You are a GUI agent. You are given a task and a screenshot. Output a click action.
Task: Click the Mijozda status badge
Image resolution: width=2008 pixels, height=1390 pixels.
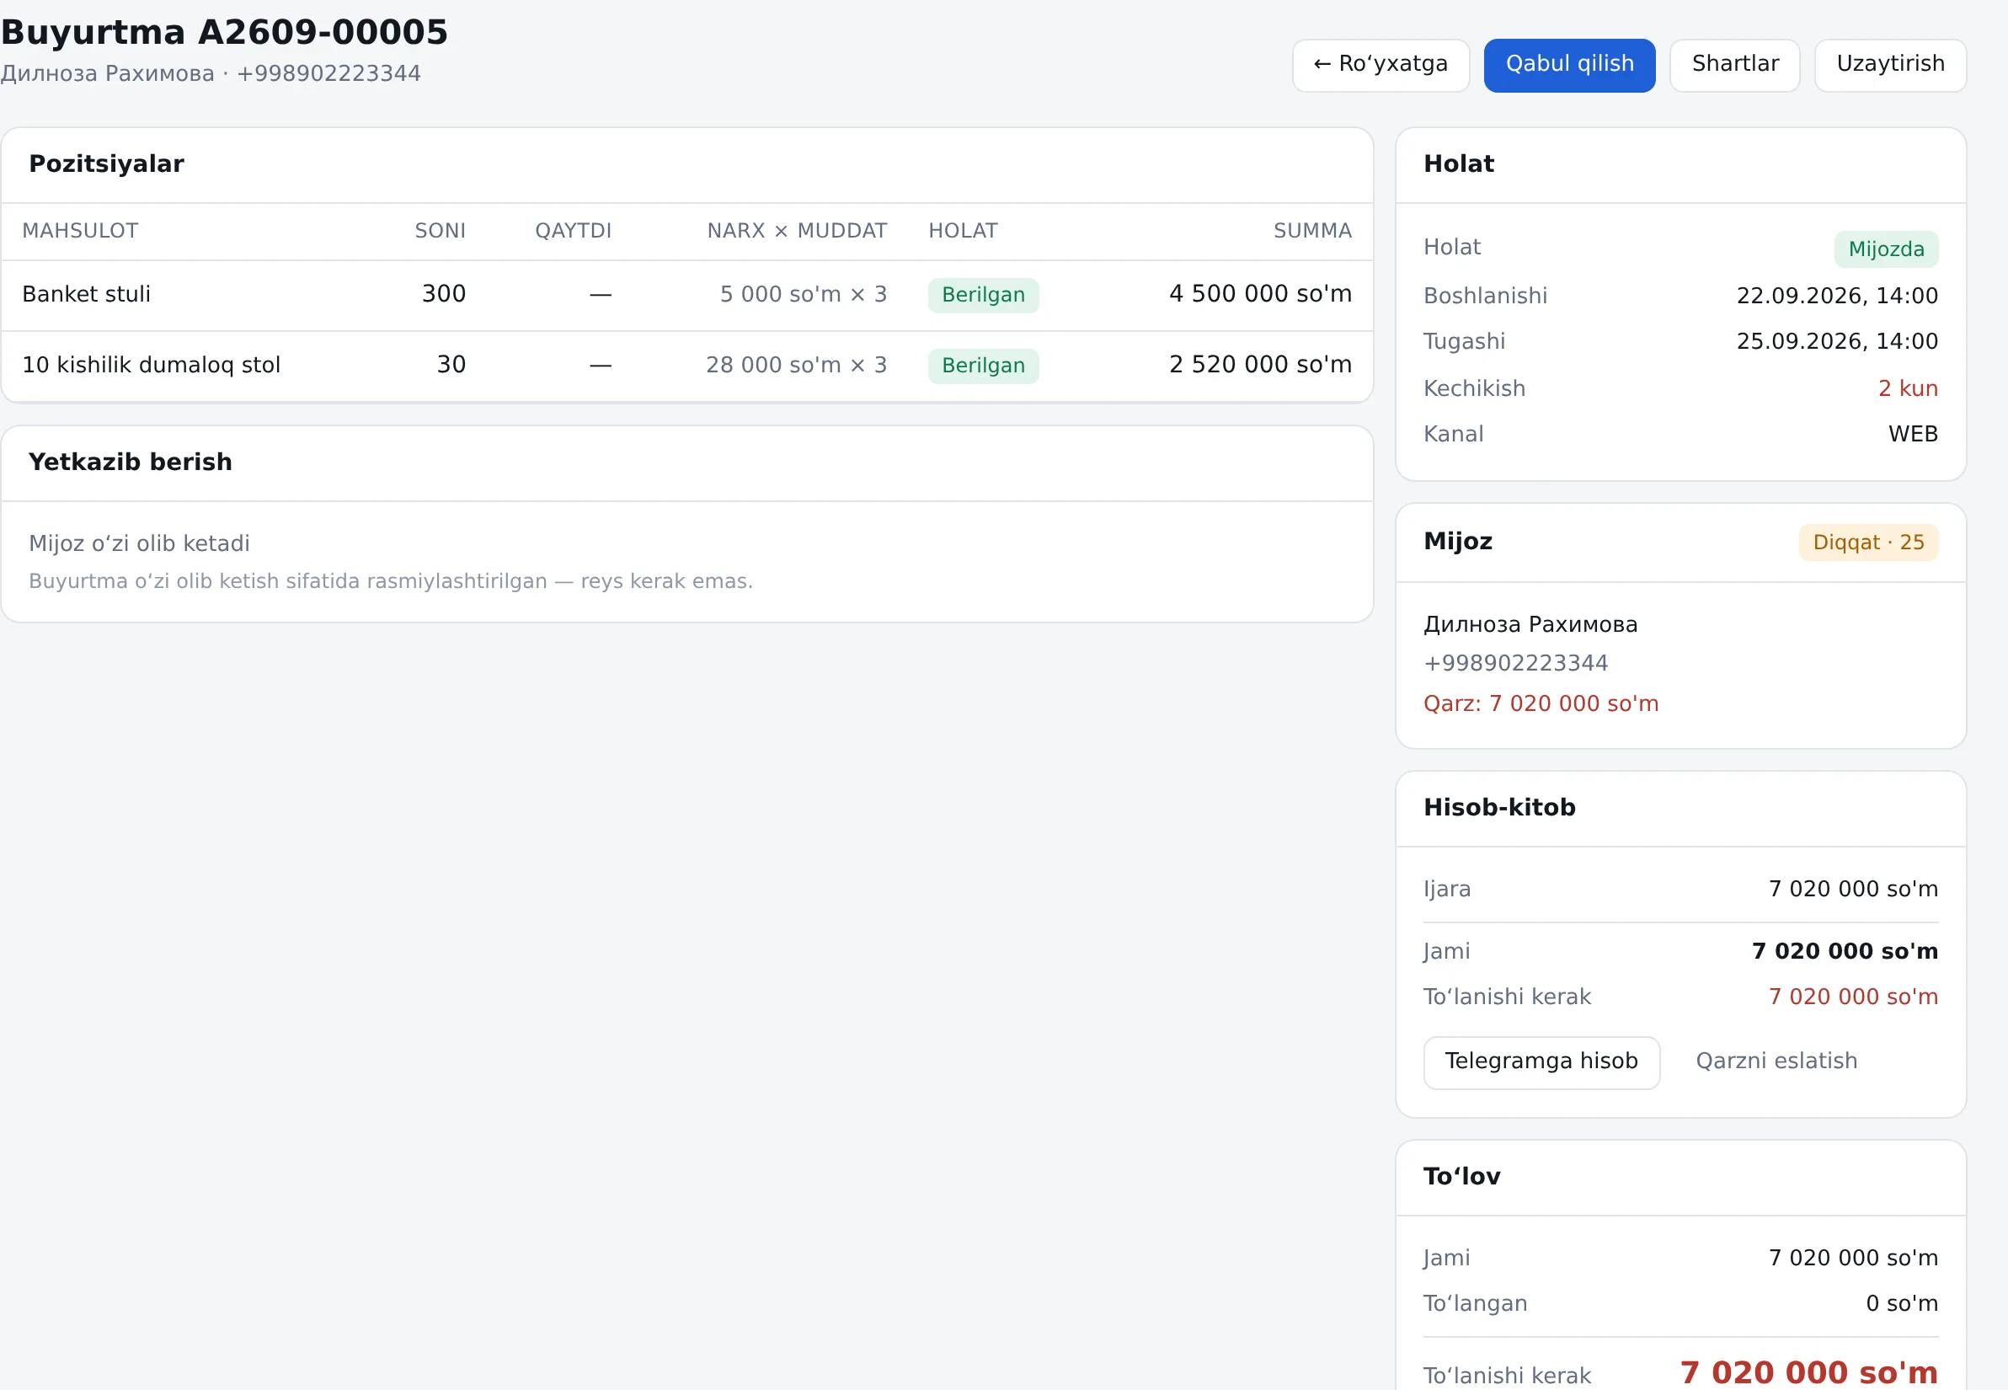click(x=1886, y=249)
